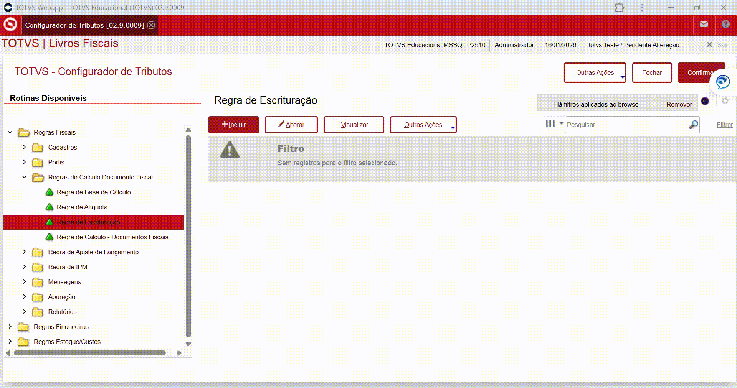737x388 pixels.
Task: Open the top Outras Ações dropdown
Action: pos(595,72)
